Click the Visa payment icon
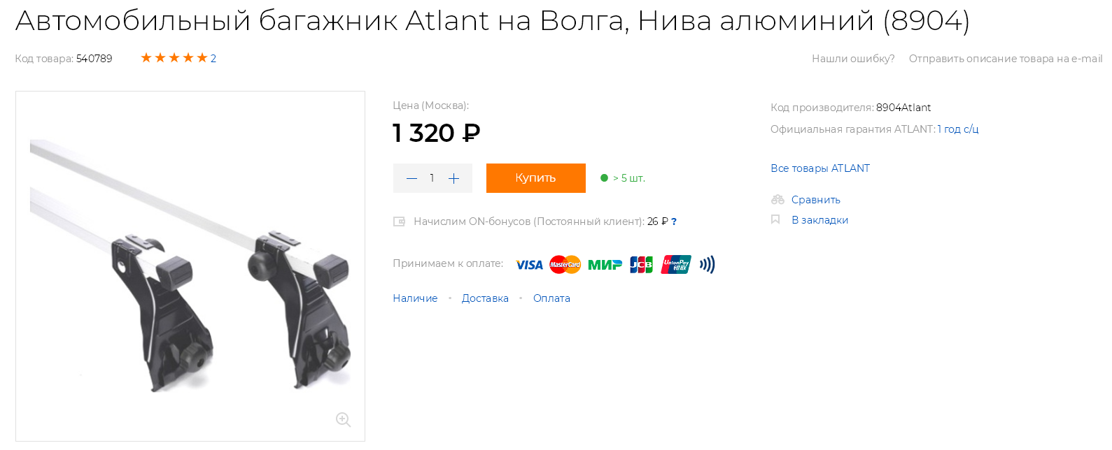Viewport: 1112px width, 450px height. tap(529, 265)
